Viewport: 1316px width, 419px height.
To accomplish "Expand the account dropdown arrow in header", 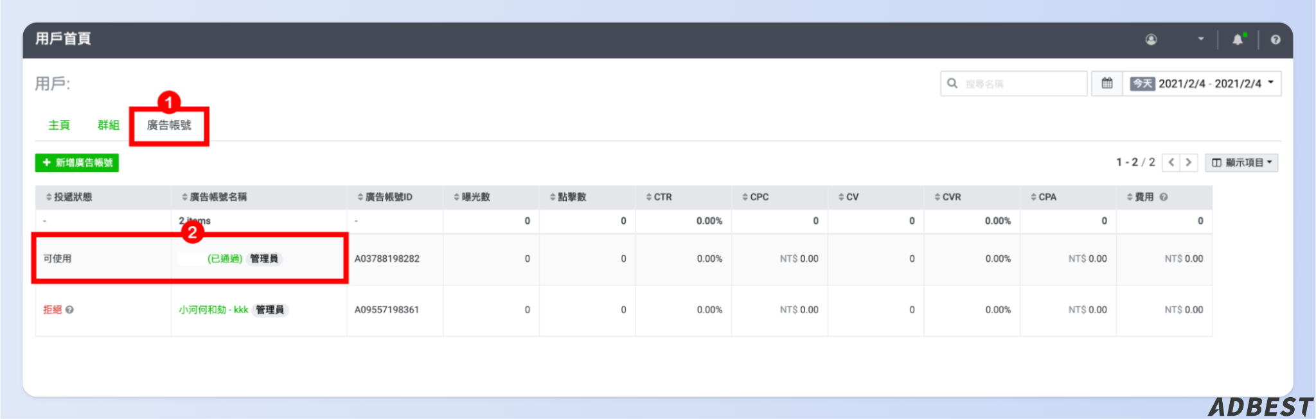I will 1201,39.
